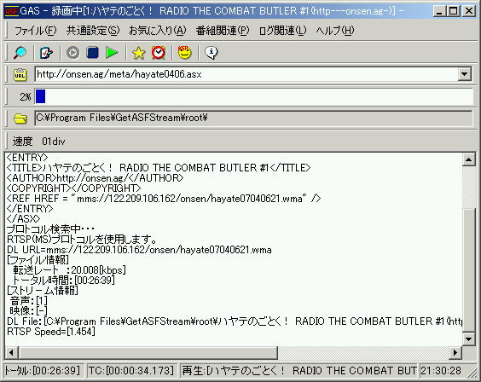Open the red alarm clock timer icon
This screenshot has height=382, width=481.
[x=159, y=53]
